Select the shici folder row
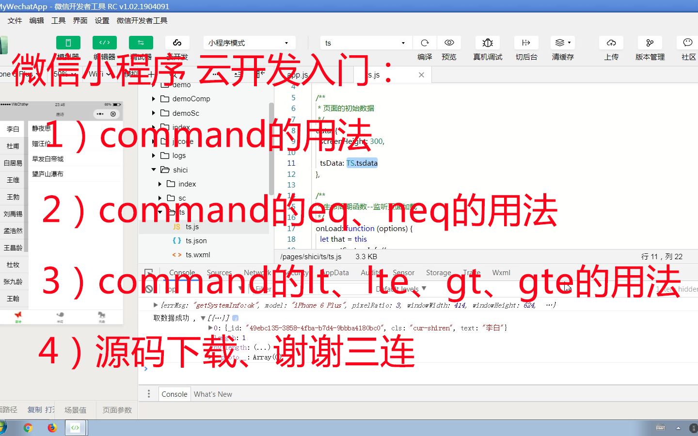The width and height of the screenshot is (698, 436). (x=204, y=170)
